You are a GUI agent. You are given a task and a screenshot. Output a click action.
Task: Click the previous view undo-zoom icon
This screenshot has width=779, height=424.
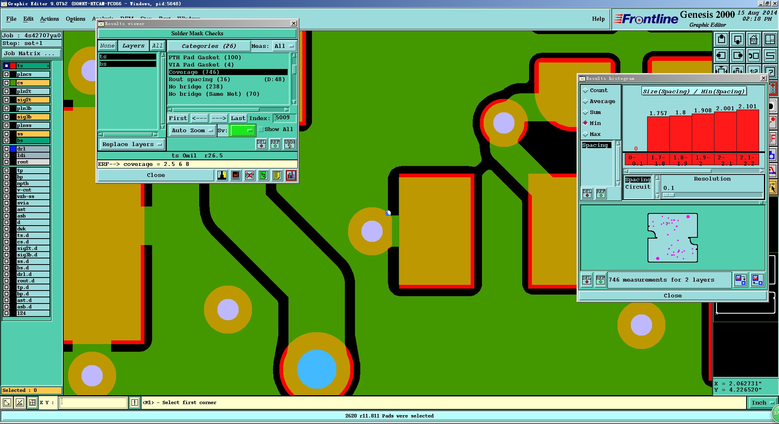(x=753, y=56)
